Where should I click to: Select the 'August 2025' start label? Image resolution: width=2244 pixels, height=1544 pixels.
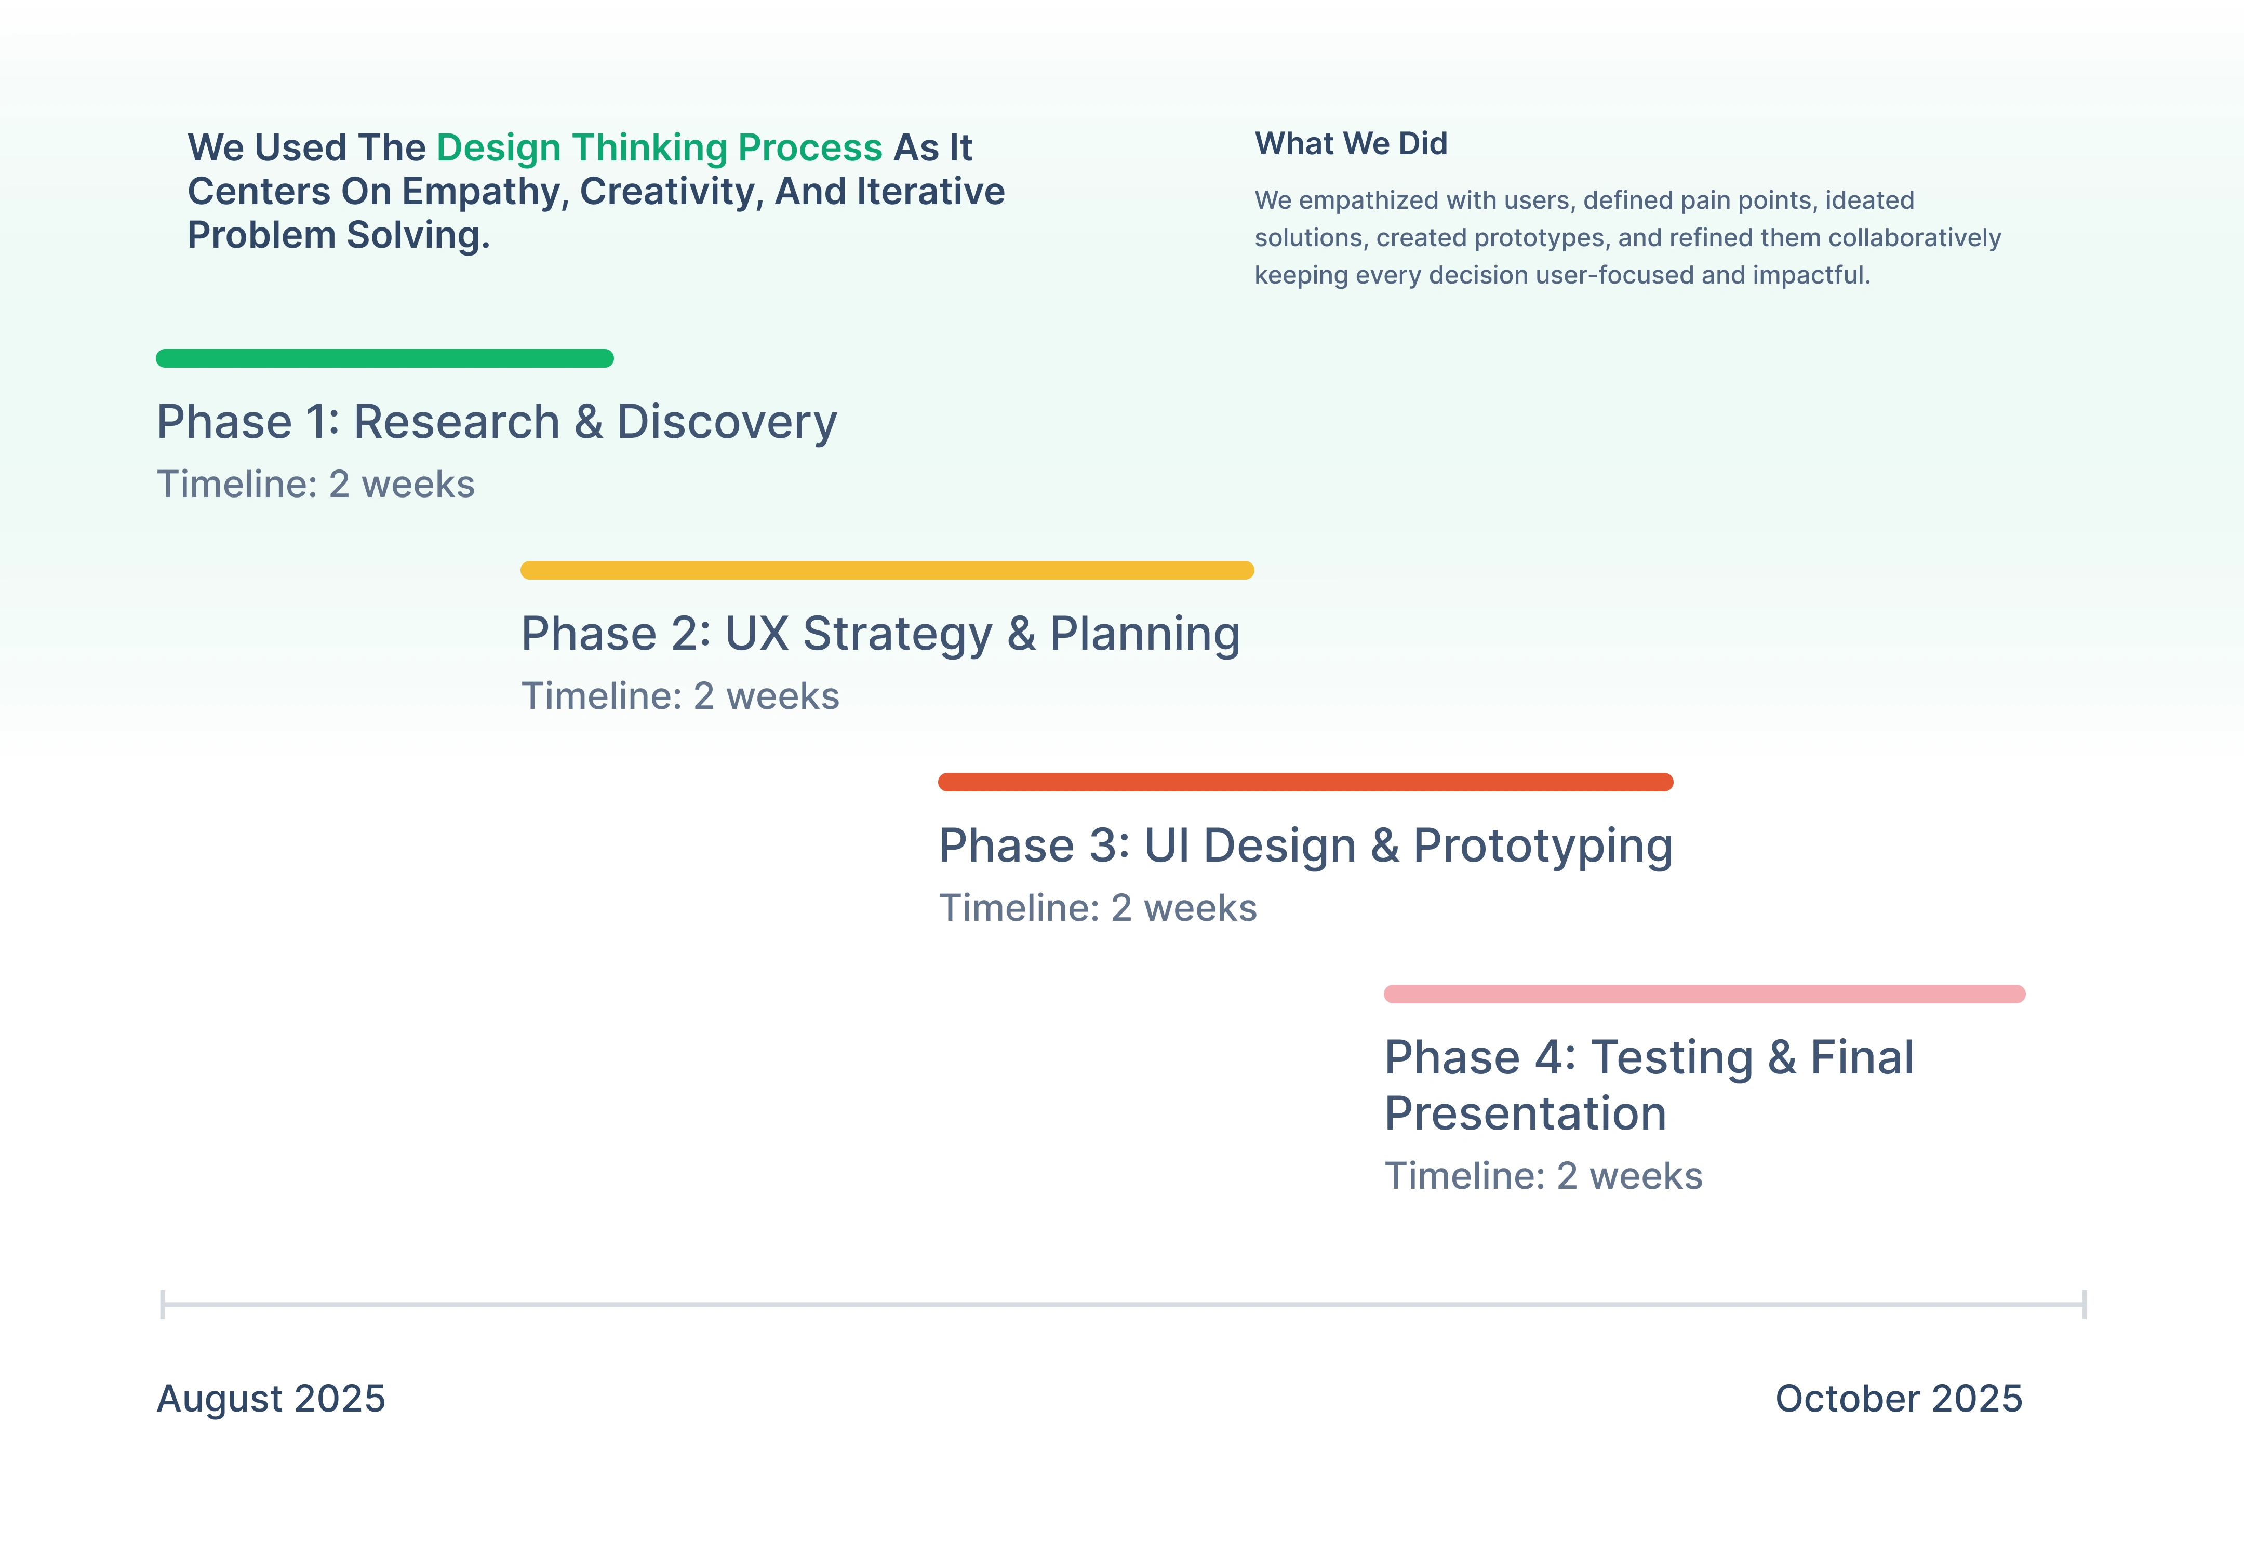271,1399
